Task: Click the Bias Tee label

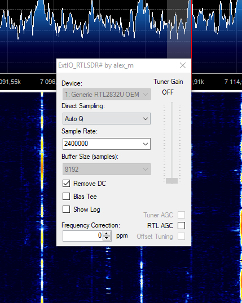Action: (85, 197)
